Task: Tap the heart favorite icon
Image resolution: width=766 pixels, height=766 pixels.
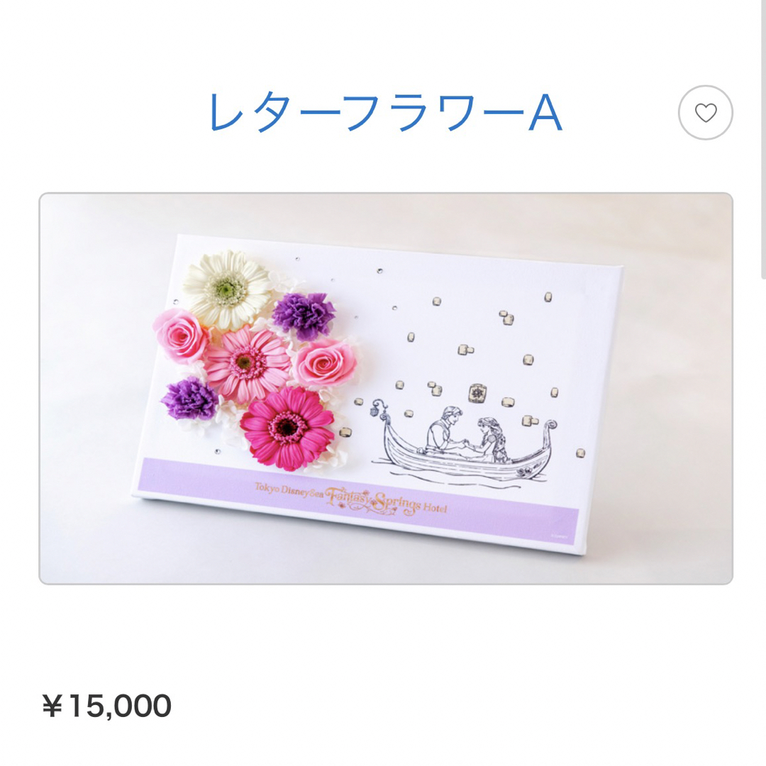Action: pyautogui.click(x=706, y=113)
